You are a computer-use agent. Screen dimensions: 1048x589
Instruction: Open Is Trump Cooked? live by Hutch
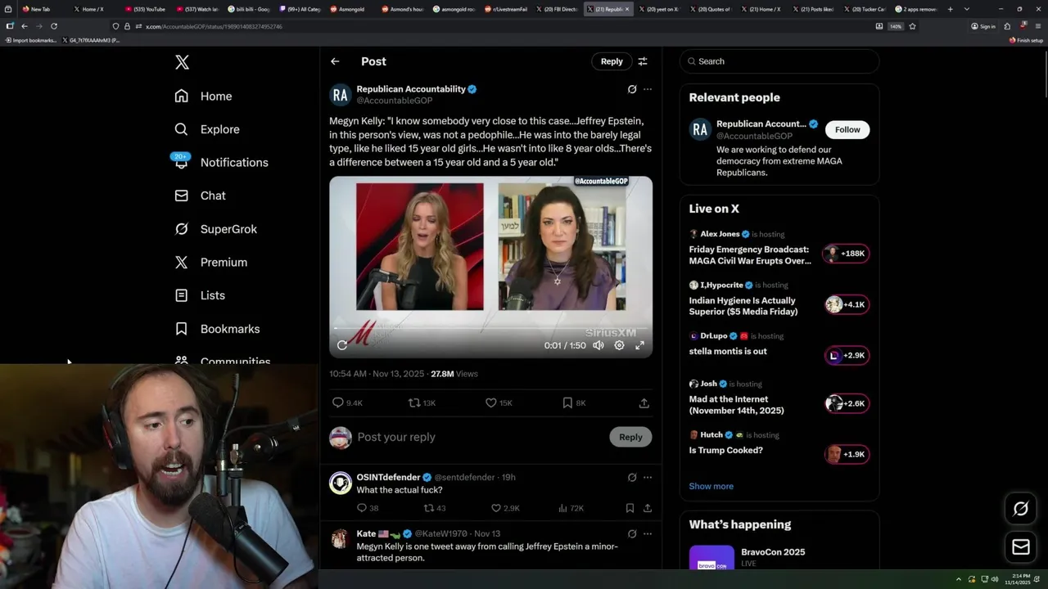[779, 448]
